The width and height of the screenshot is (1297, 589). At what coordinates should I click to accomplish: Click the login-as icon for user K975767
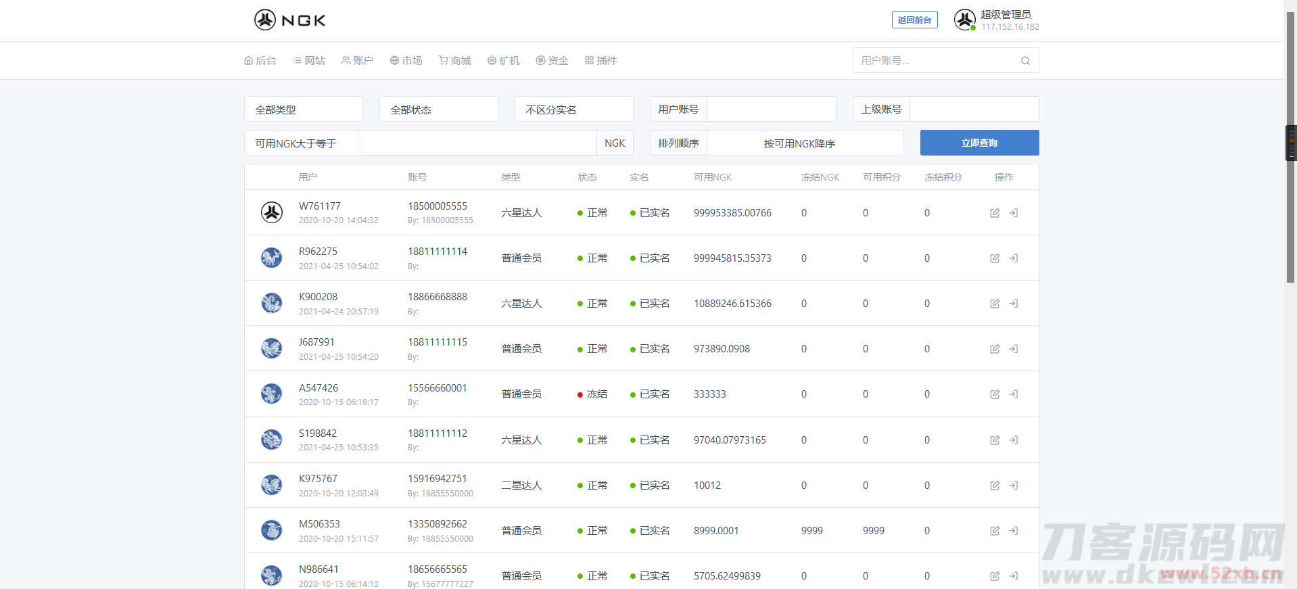[1014, 486]
